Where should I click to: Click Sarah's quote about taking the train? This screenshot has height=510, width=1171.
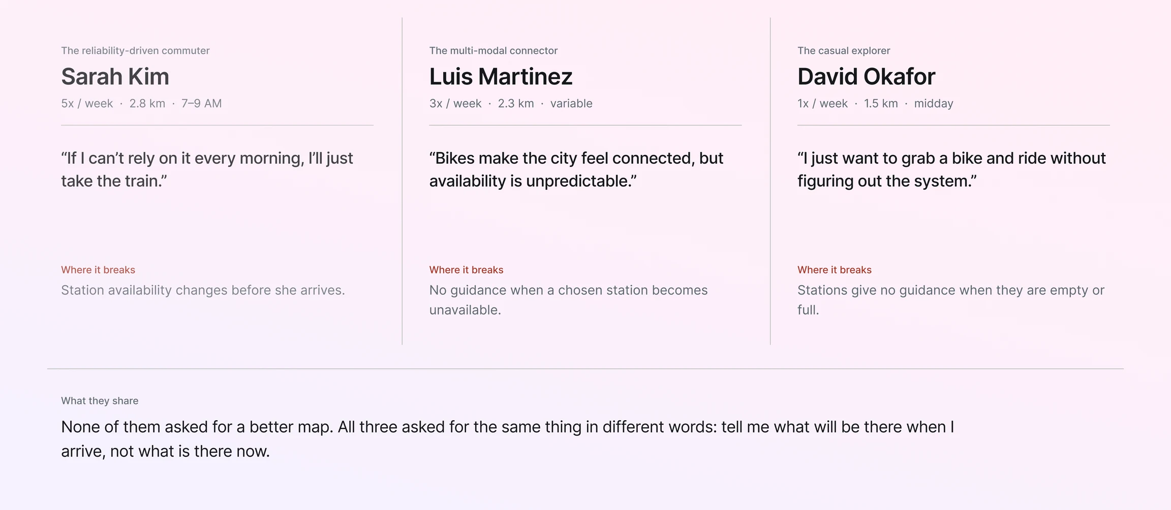[207, 169]
